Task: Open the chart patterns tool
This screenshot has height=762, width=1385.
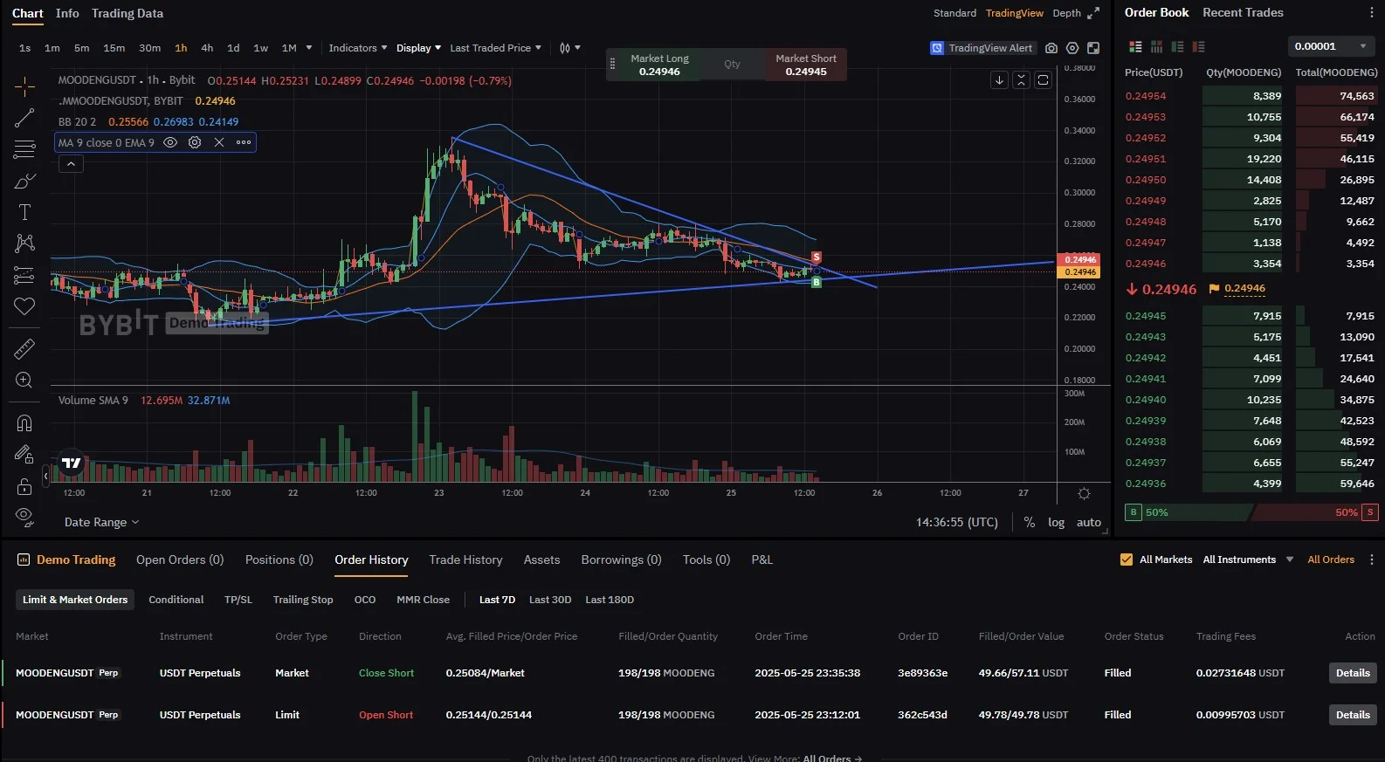Action: click(x=24, y=244)
